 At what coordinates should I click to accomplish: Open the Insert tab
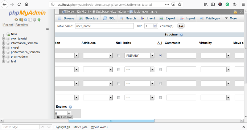148,18
